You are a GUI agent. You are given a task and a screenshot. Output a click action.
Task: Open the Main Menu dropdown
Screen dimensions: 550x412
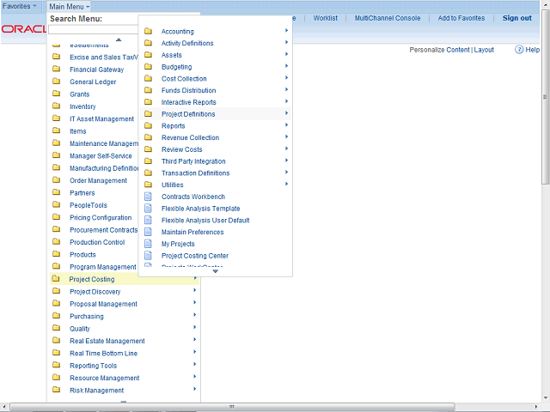pyautogui.click(x=69, y=7)
